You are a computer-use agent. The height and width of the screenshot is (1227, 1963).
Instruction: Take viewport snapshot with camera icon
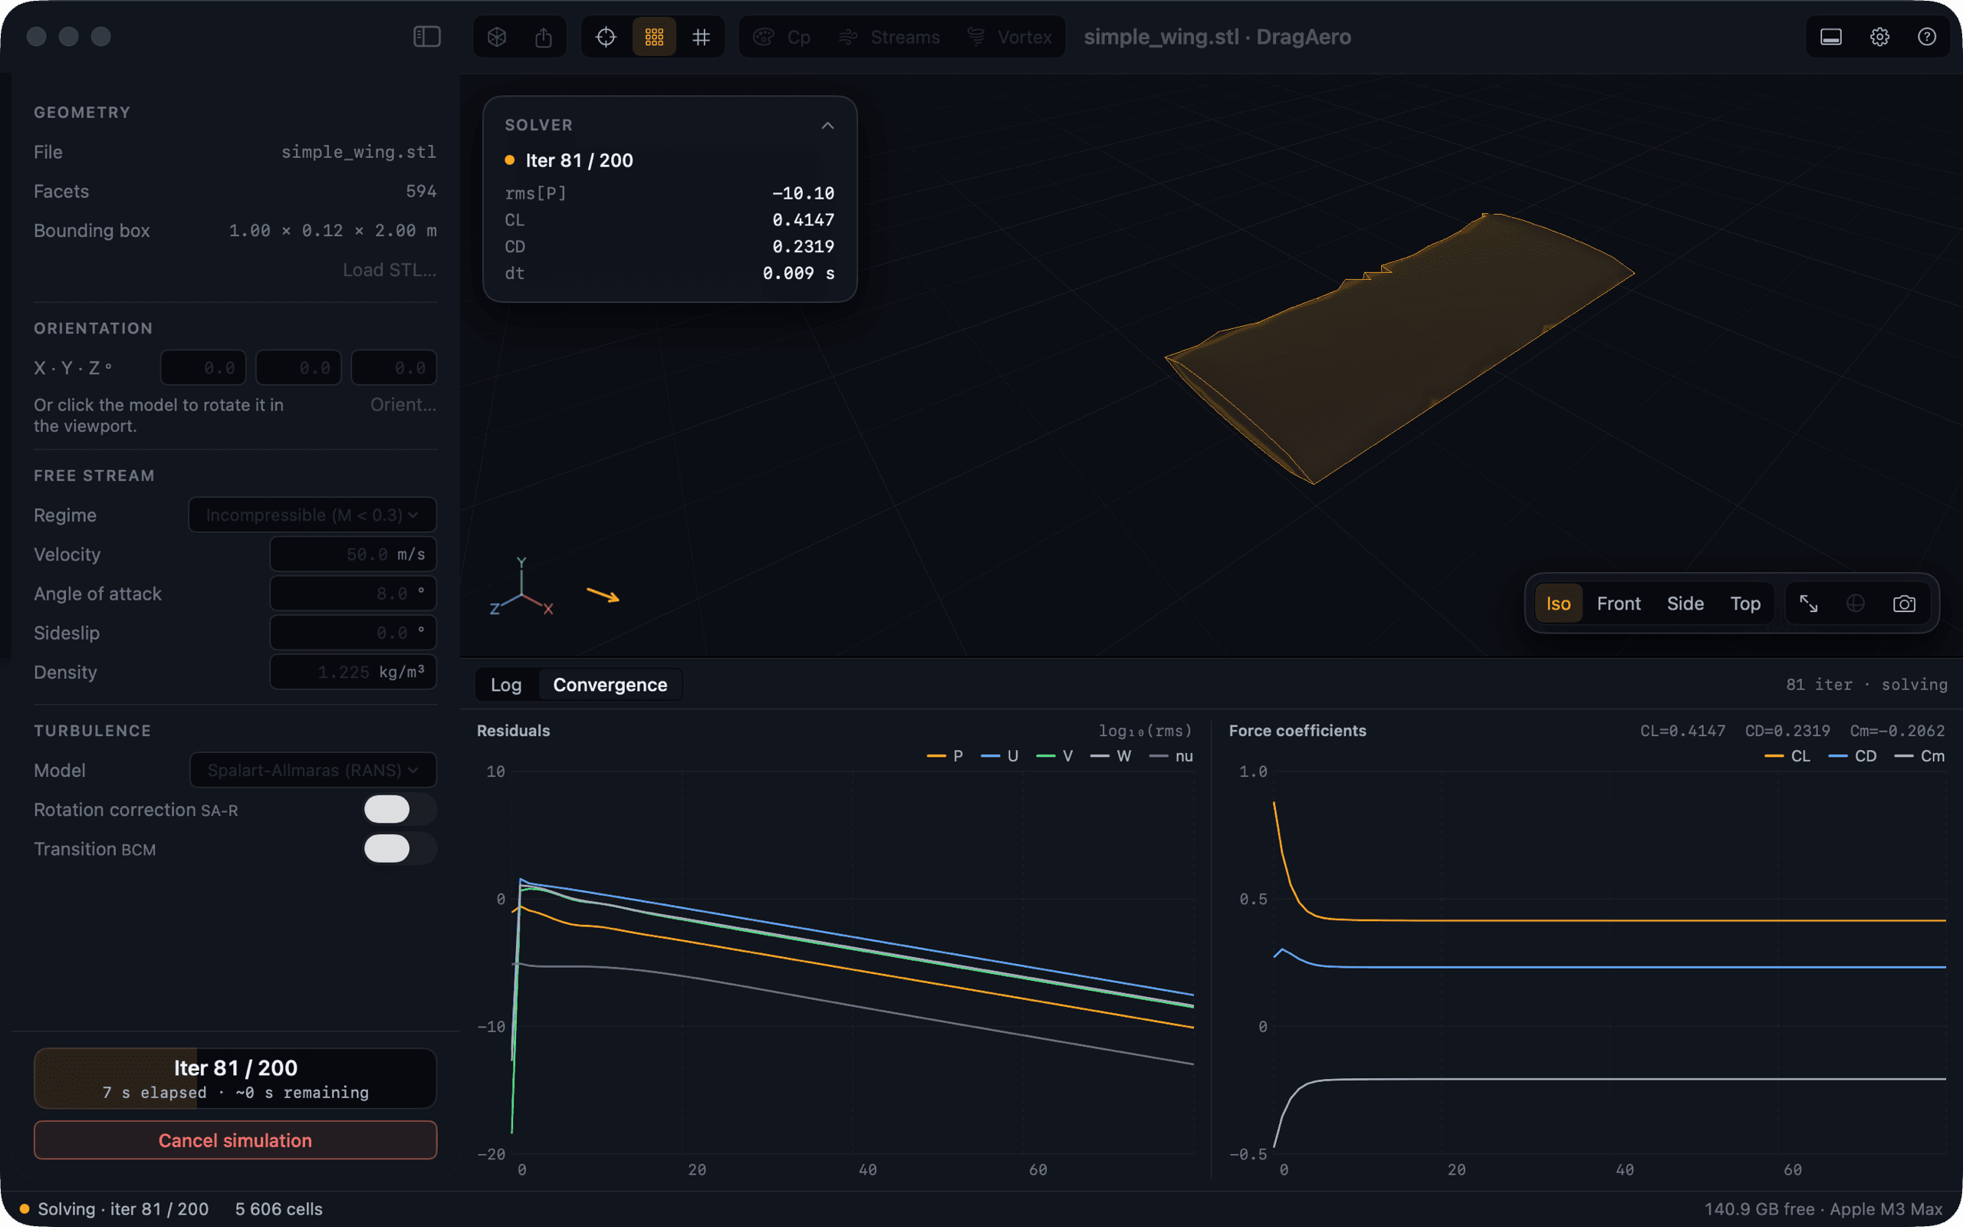(x=1904, y=603)
